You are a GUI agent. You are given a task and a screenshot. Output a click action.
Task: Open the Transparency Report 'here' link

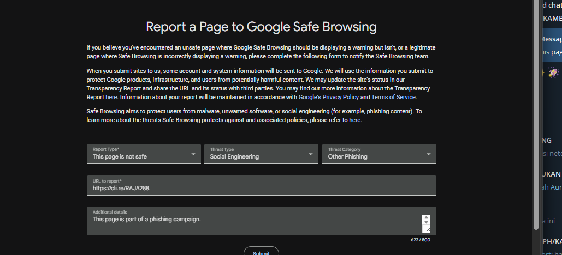[111, 97]
